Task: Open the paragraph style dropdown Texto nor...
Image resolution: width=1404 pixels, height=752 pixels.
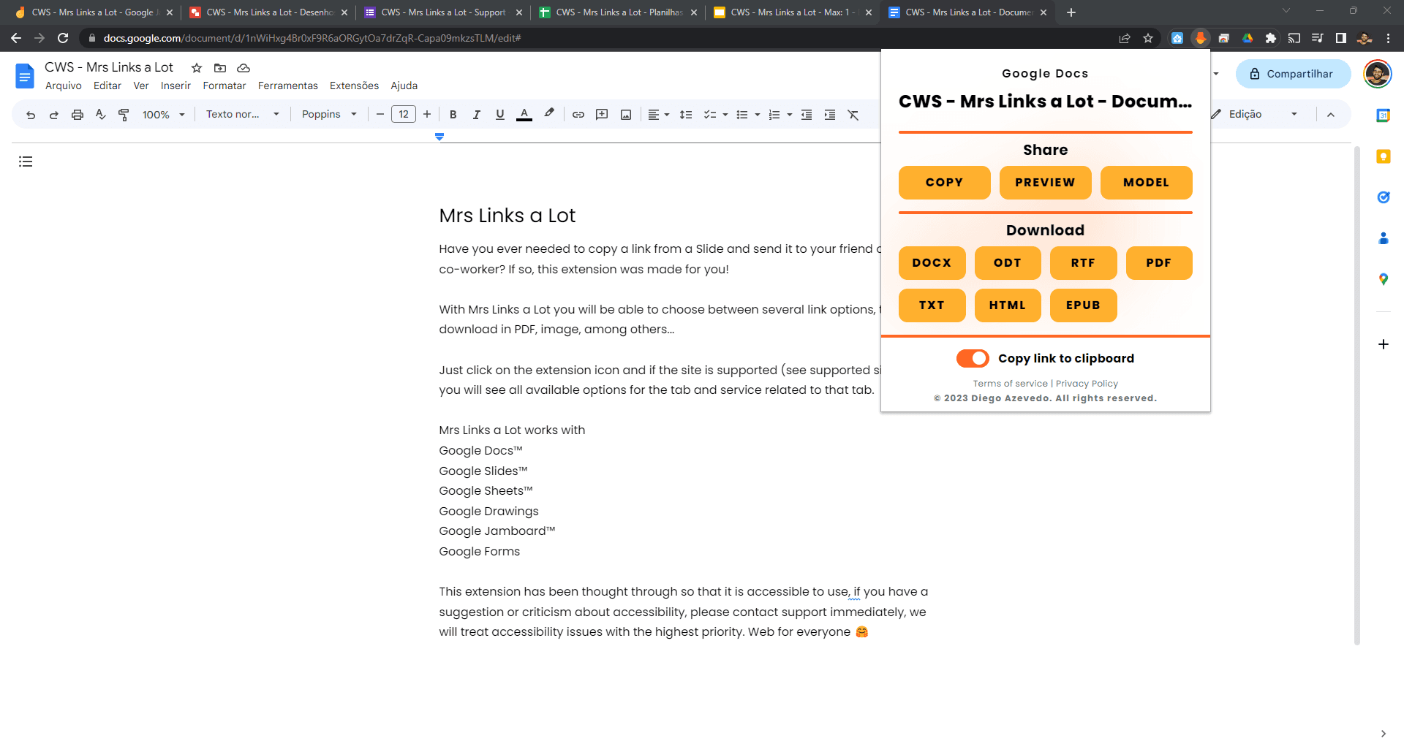Action: coord(243,114)
